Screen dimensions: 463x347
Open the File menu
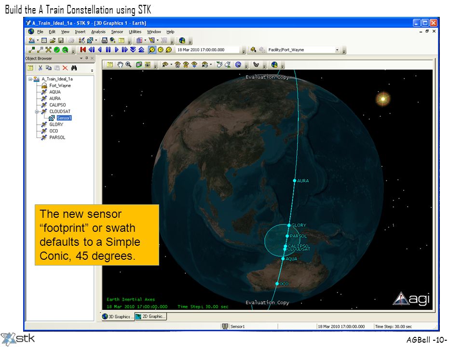(x=40, y=32)
